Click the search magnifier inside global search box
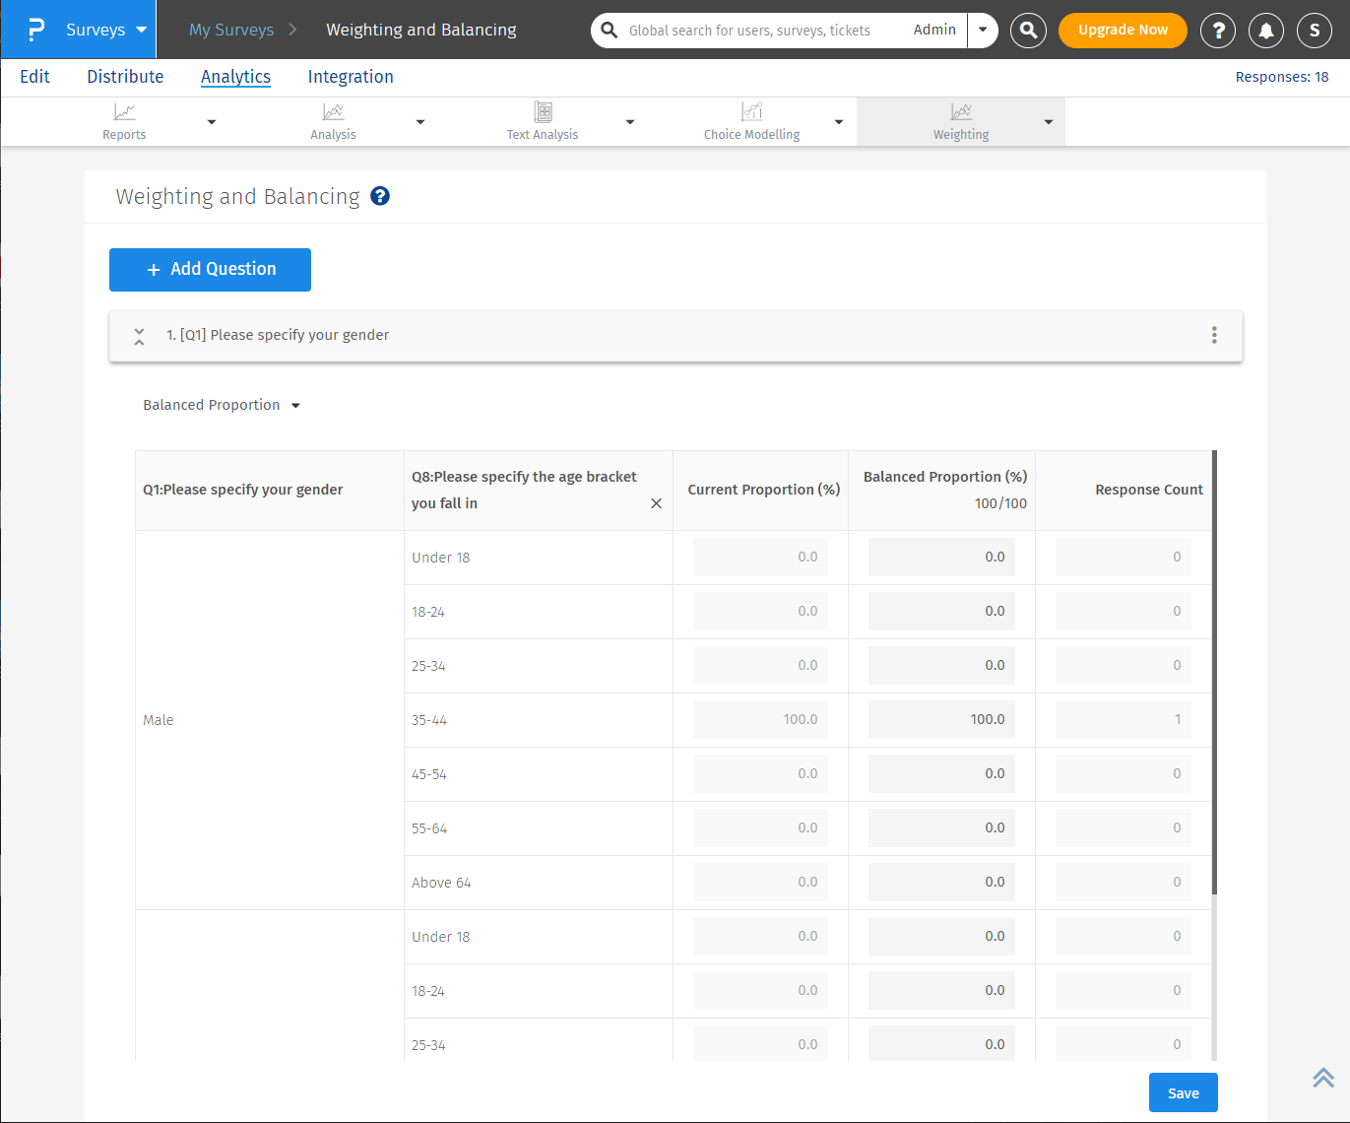1350x1123 pixels. click(x=610, y=30)
